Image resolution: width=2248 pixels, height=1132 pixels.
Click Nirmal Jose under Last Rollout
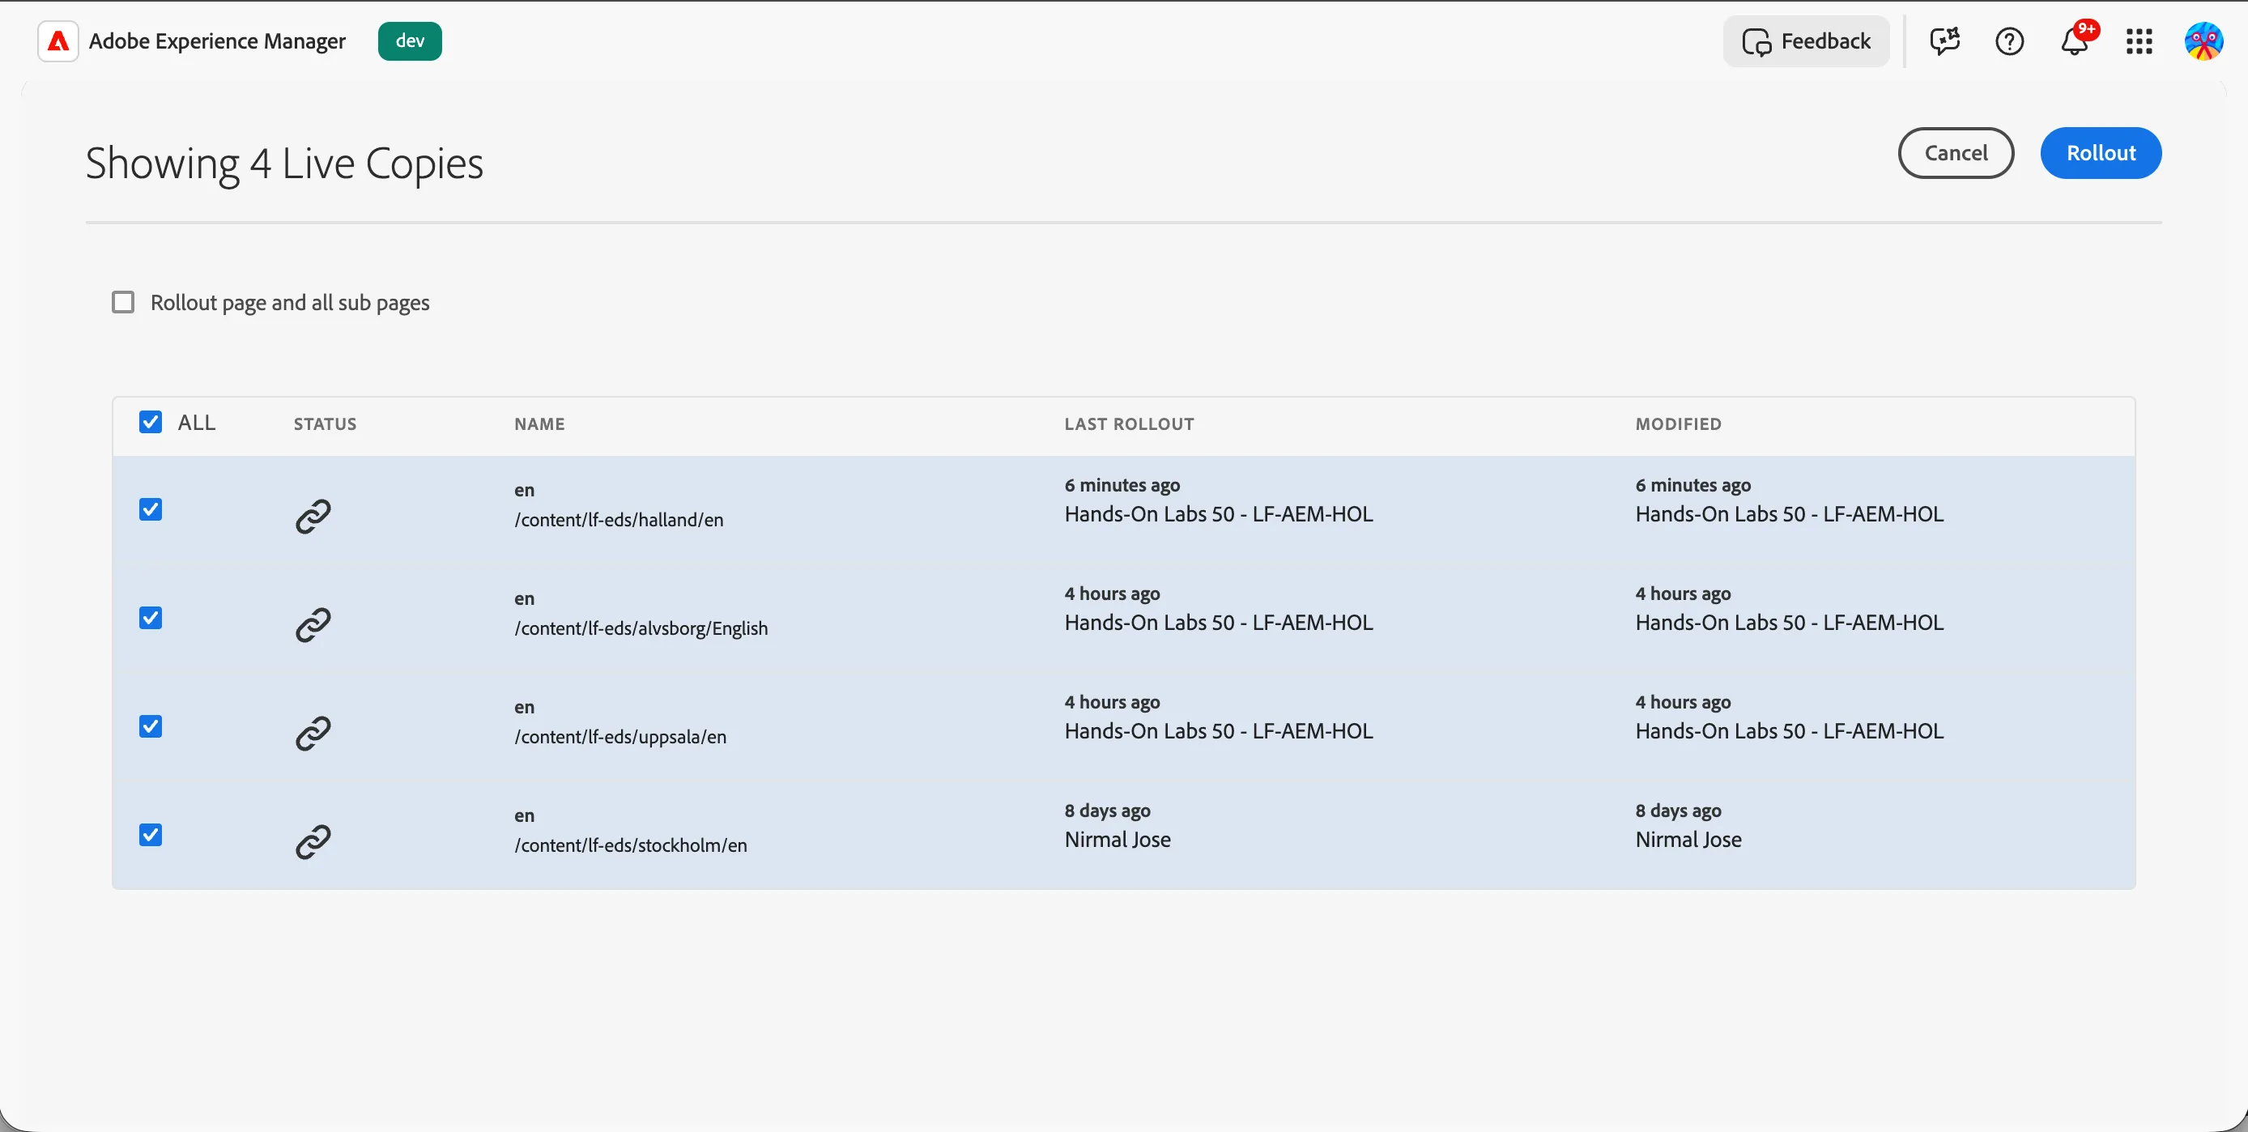[x=1117, y=840]
